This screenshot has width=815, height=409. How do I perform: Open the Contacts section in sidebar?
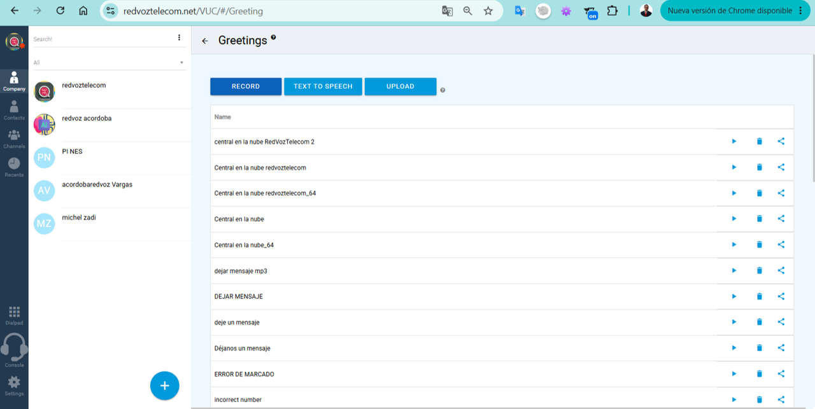click(x=14, y=110)
